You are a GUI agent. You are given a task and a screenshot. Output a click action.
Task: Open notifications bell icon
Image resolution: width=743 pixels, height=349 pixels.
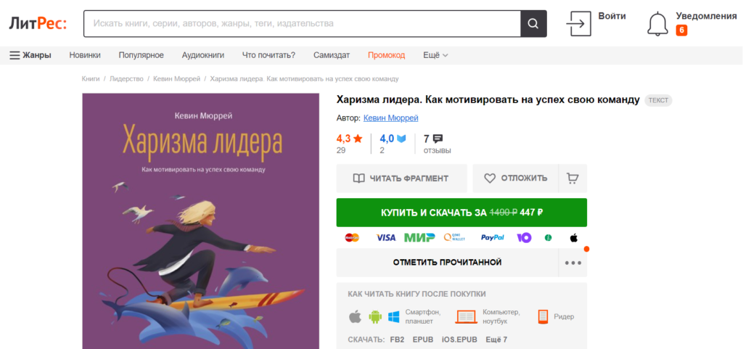pos(657,24)
